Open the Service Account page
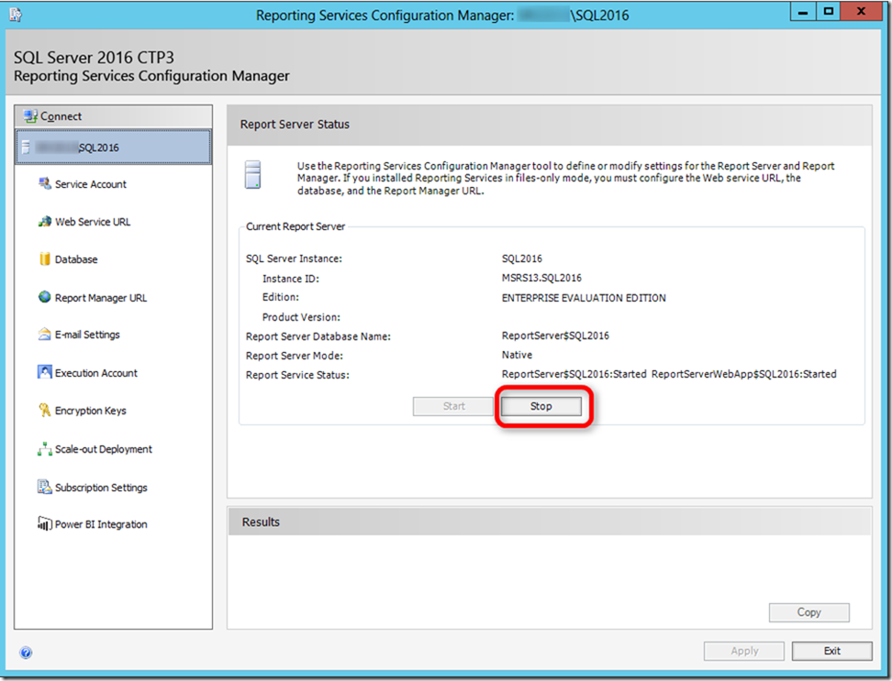The height and width of the screenshot is (681, 892). click(91, 184)
